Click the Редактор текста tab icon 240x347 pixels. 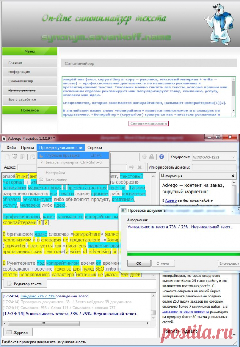(x=9, y=284)
